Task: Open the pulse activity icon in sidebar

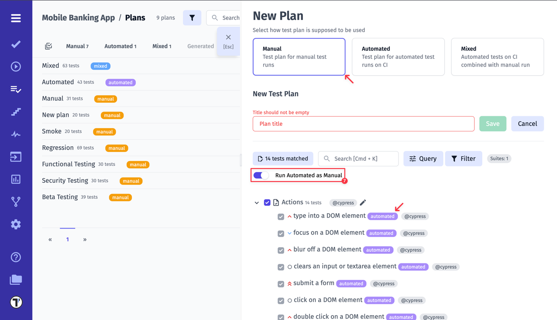Action: [x=16, y=135]
